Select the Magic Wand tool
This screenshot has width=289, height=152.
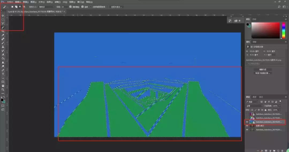pyautogui.click(x=3, y=27)
